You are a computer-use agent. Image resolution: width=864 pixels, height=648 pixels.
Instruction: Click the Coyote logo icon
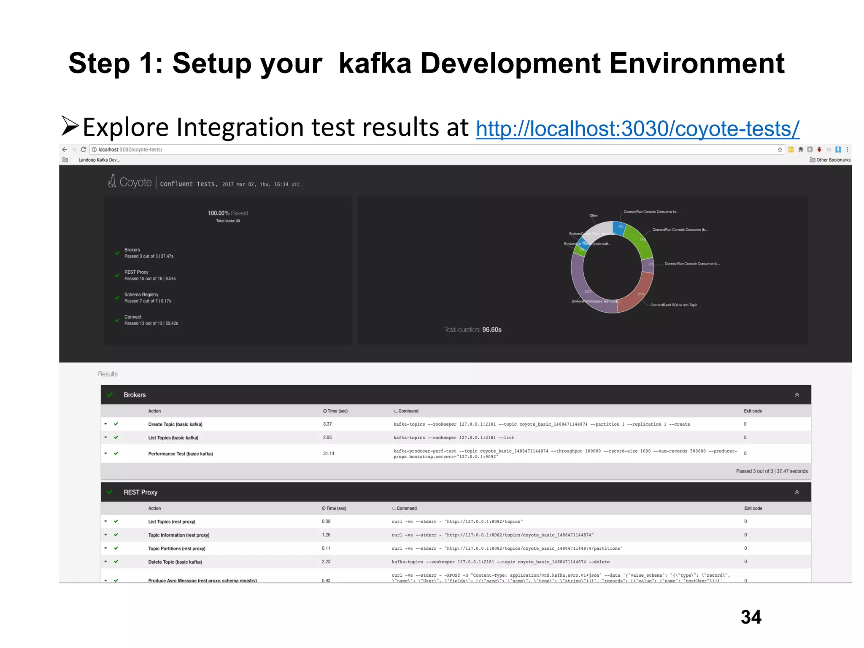pos(112,181)
